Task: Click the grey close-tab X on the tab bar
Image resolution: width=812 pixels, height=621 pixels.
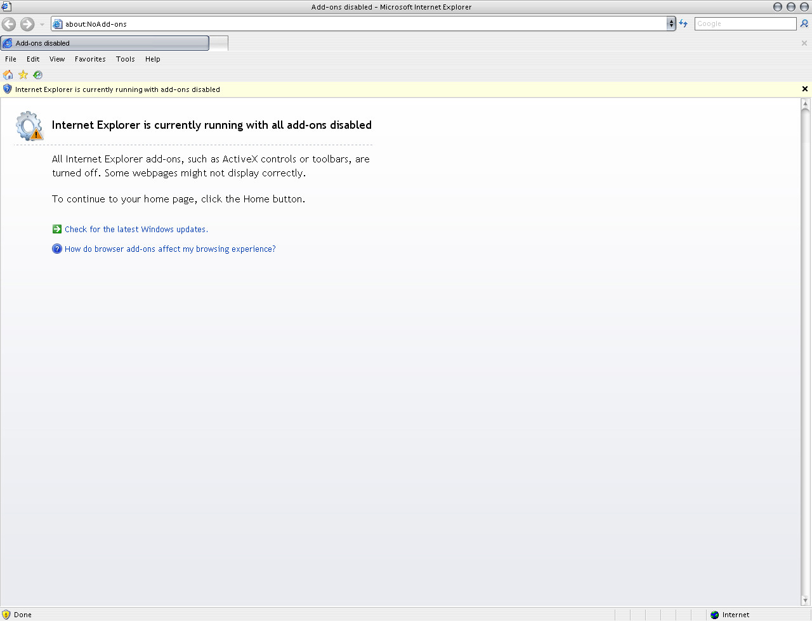Action: point(804,43)
